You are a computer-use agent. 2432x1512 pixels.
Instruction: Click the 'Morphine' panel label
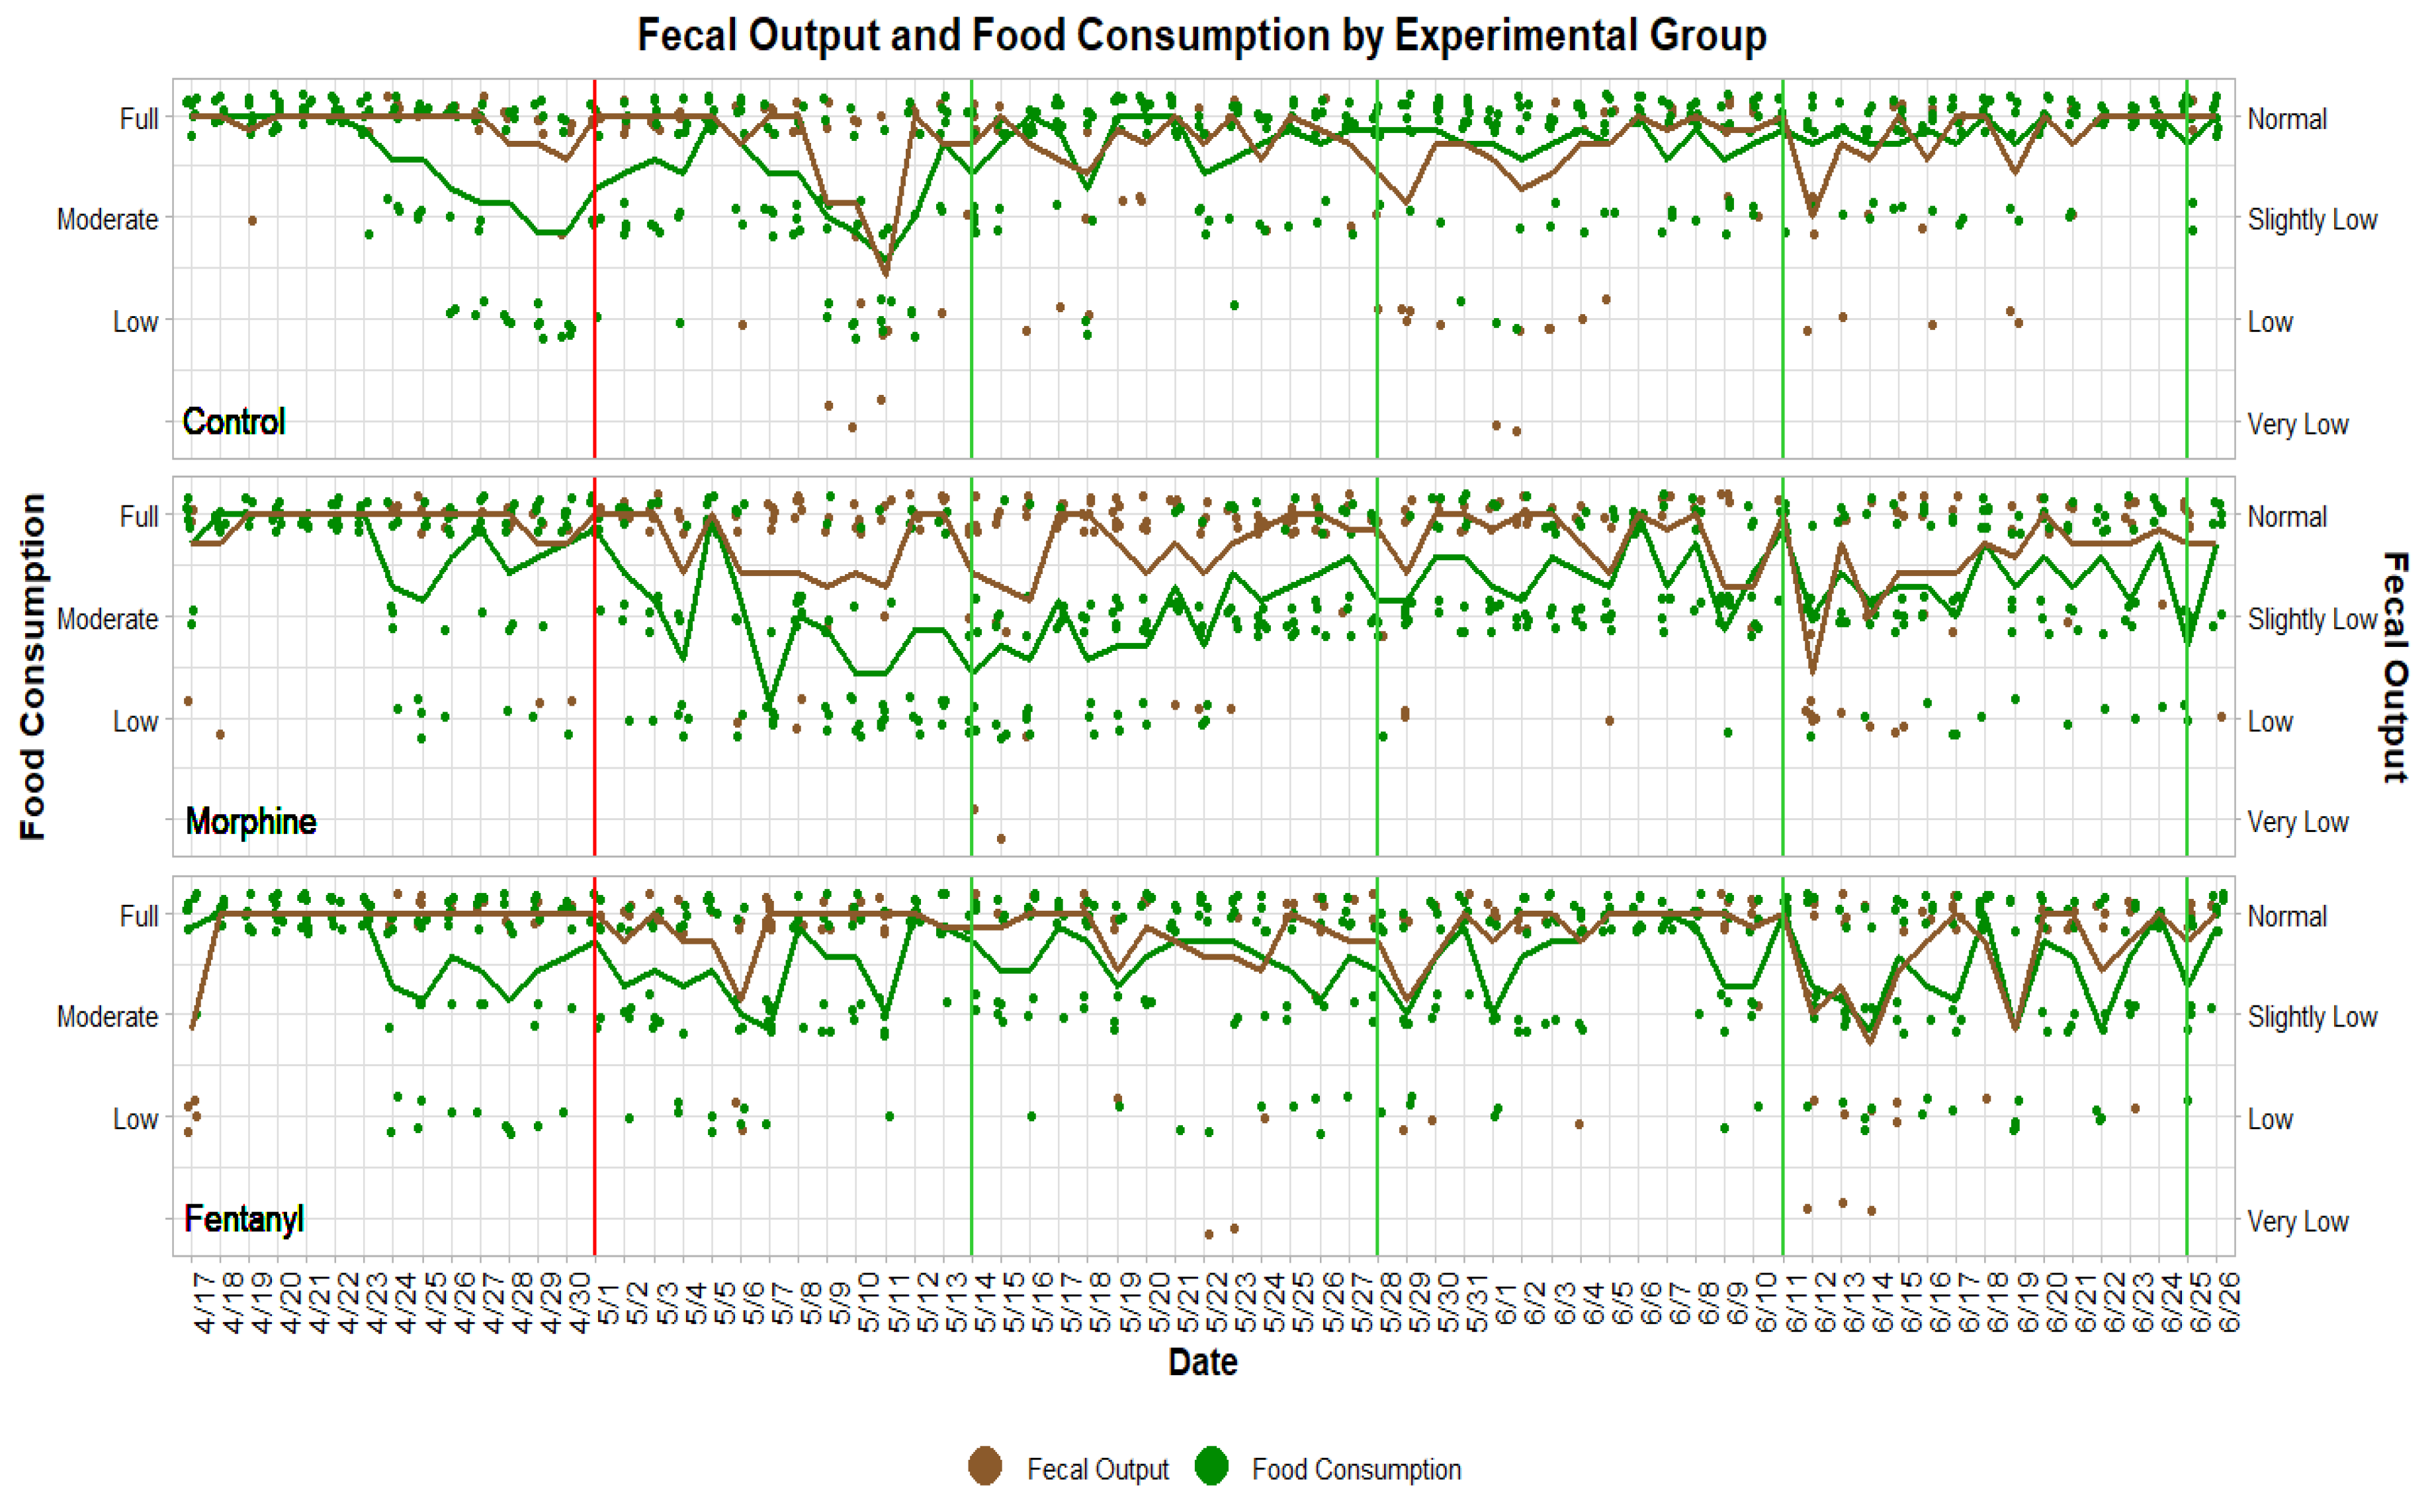click(251, 821)
